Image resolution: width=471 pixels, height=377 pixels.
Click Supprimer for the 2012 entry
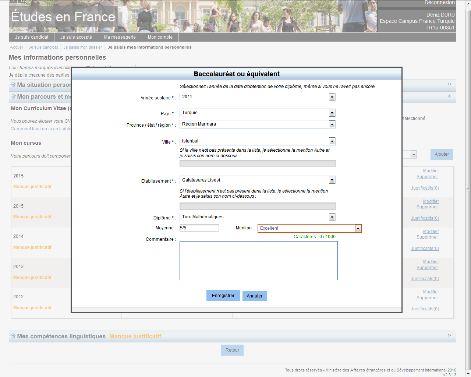[x=427, y=298]
